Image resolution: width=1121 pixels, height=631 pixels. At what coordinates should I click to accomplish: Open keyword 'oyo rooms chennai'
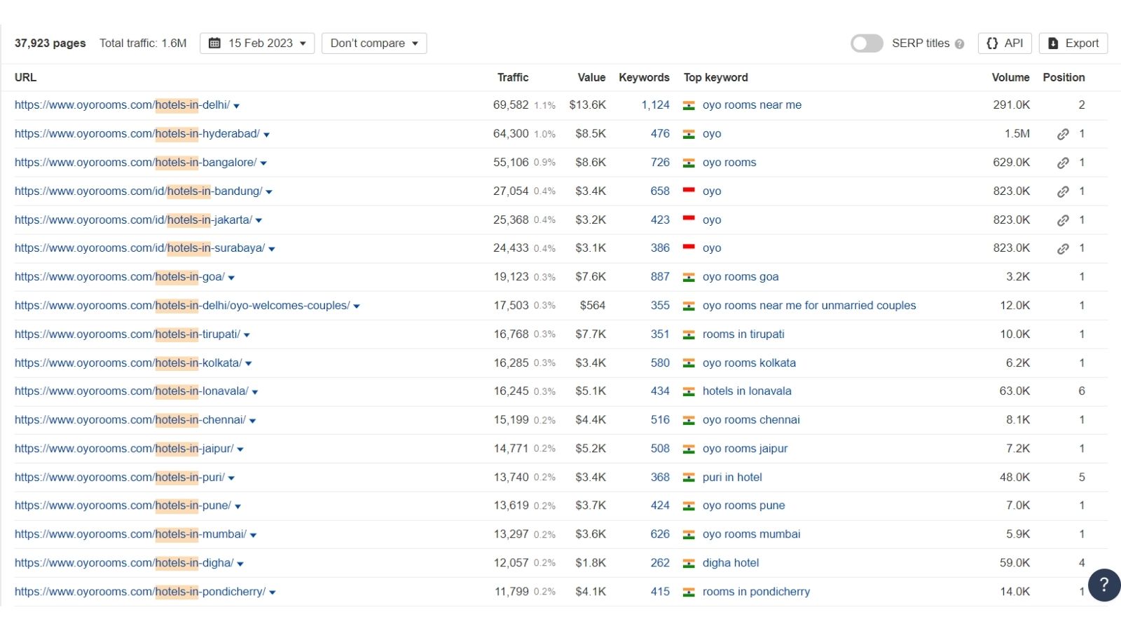(751, 420)
